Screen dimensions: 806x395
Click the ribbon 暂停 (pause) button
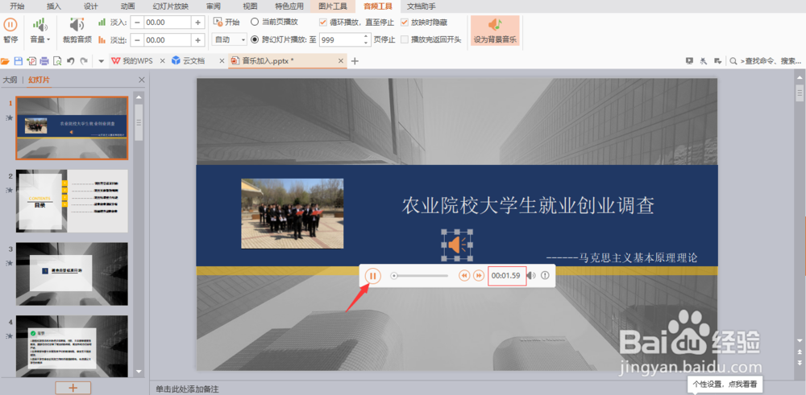(x=10, y=31)
